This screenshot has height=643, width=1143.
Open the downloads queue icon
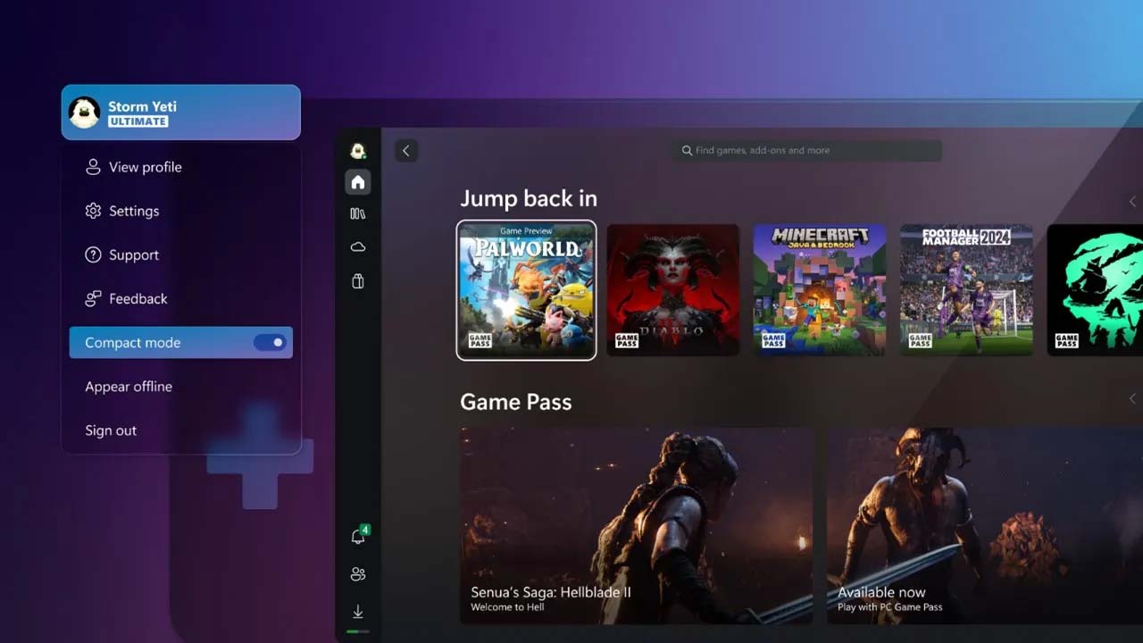358,612
